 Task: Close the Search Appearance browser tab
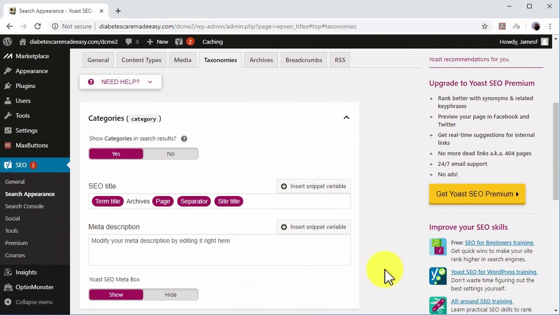coord(101,11)
